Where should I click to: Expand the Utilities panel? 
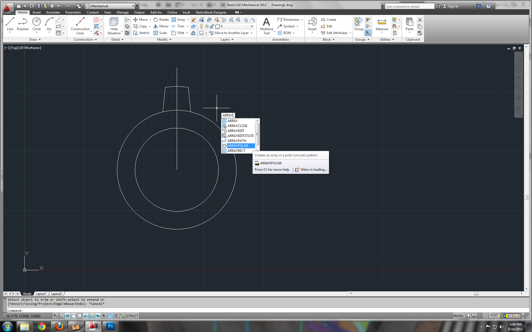point(387,40)
